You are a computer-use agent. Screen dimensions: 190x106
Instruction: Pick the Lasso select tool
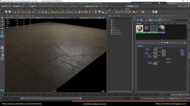click(x=2, y=21)
